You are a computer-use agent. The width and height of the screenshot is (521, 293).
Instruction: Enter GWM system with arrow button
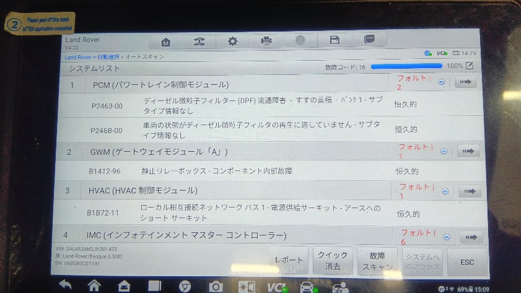tap(468, 152)
